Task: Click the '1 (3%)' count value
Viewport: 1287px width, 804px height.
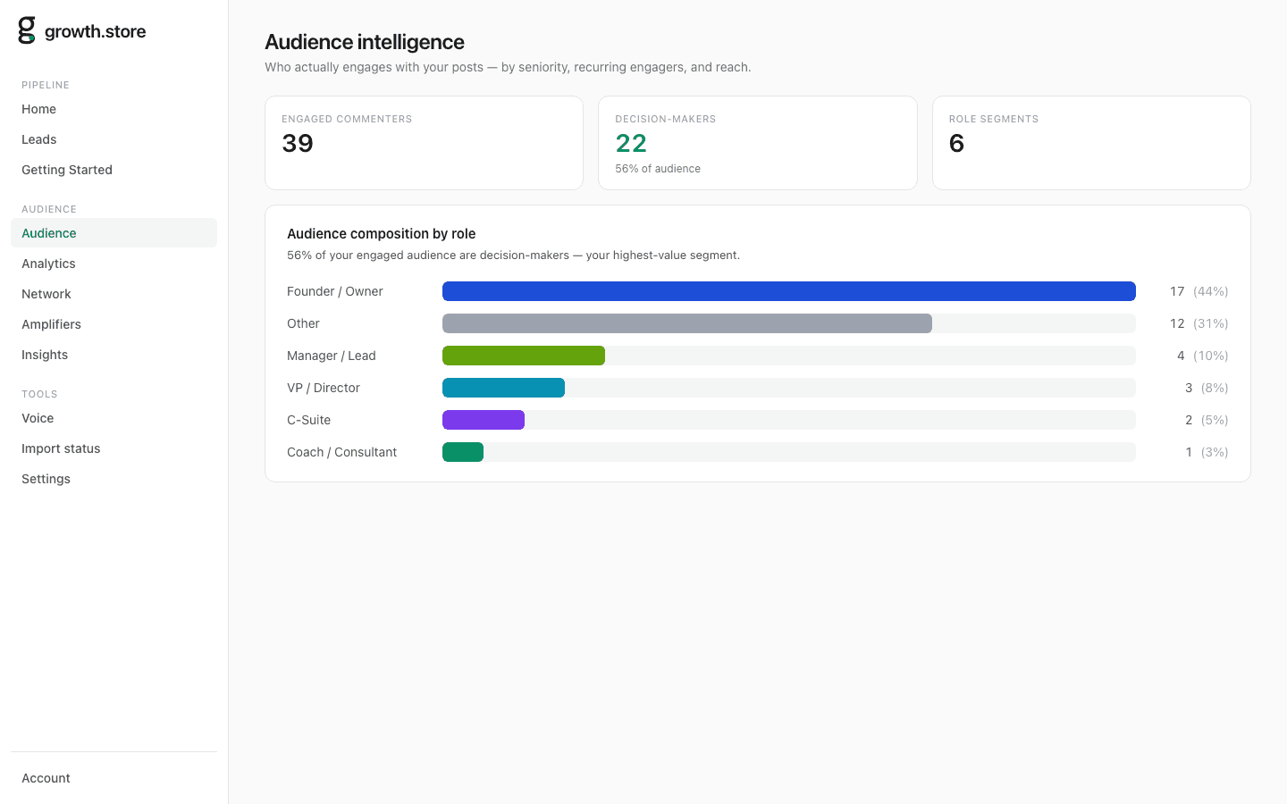Action: (x=1207, y=452)
